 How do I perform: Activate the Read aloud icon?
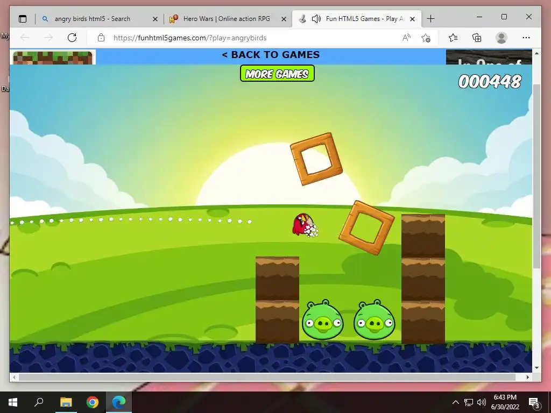click(406, 38)
